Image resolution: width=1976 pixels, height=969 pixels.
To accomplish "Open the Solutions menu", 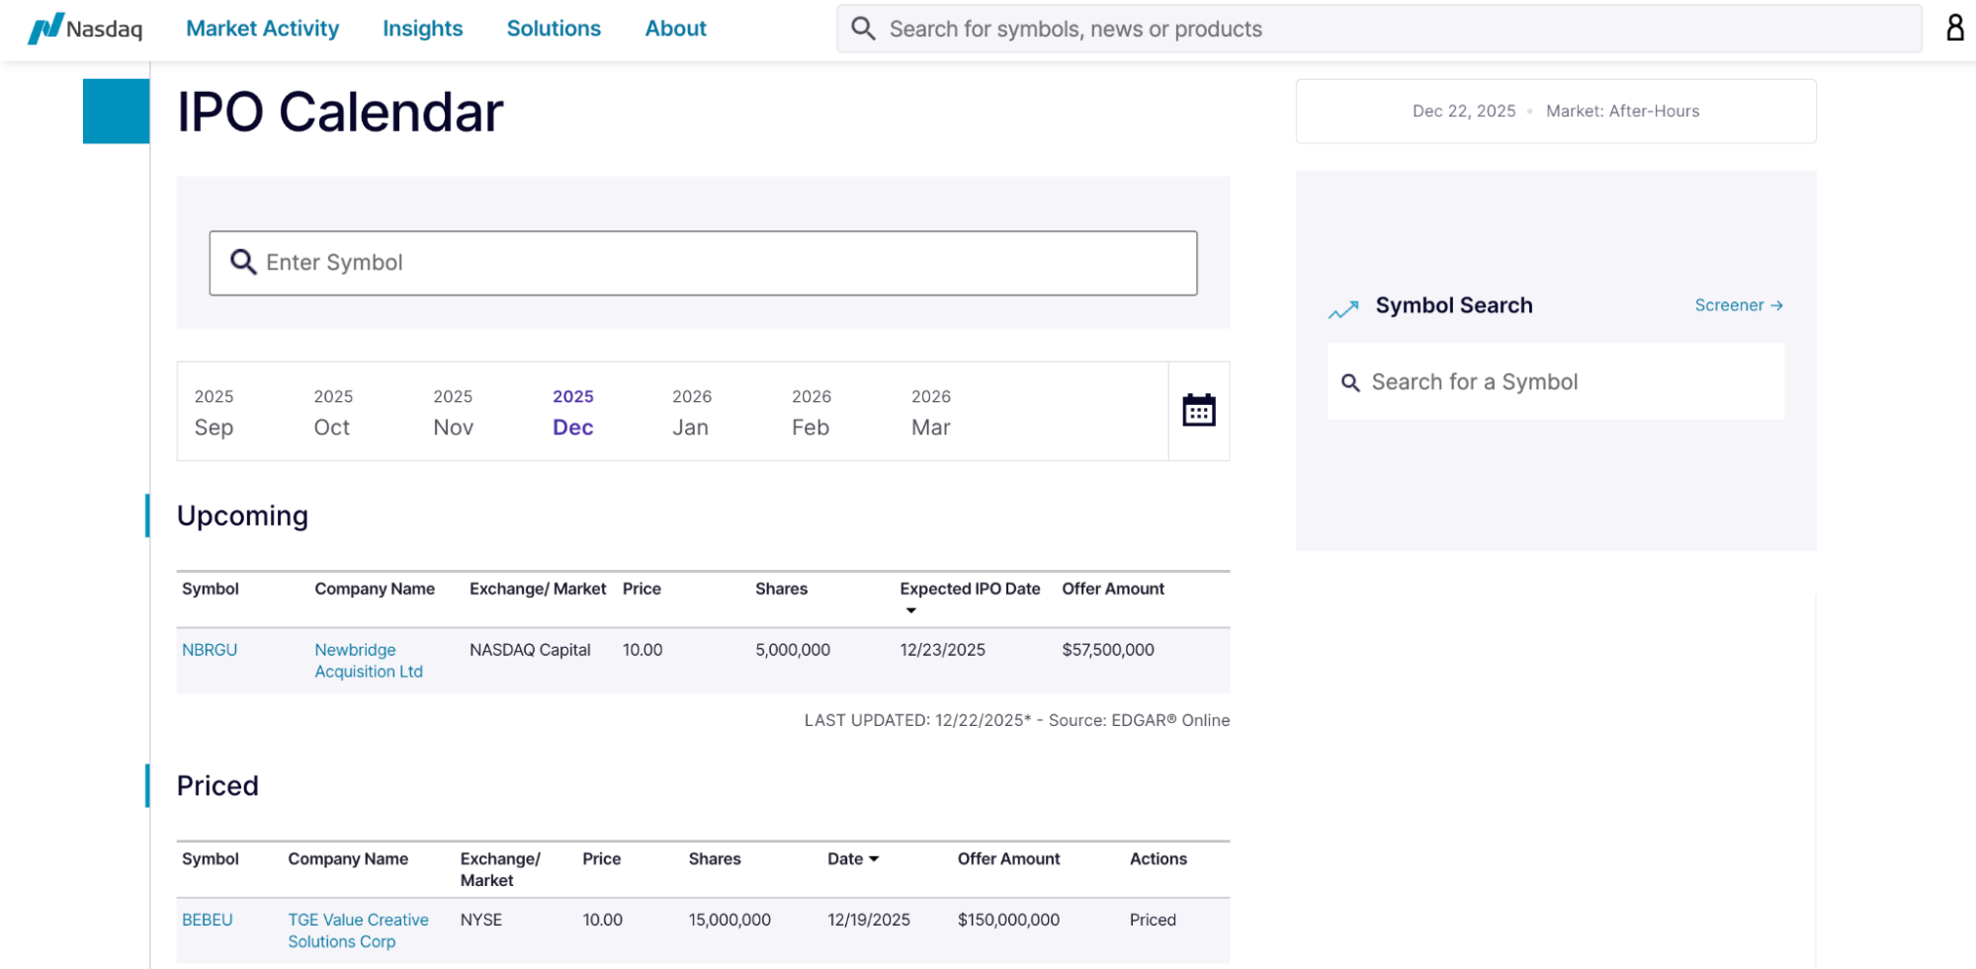I will (554, 28).
